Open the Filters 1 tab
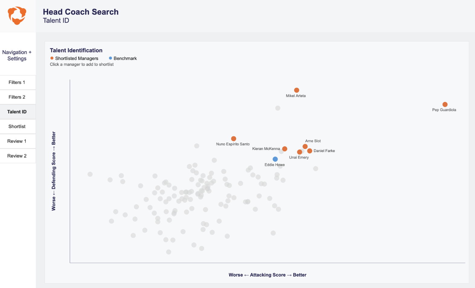 click(x=17, y=82)
